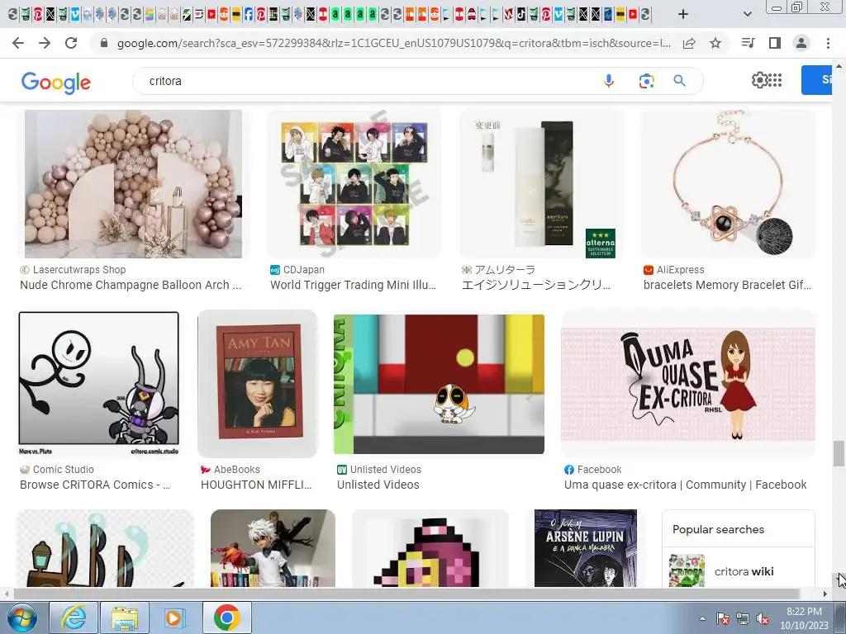Viewport: 846px width, 634px height.
Task: Open media controls in Chrome toolbar
Action: tap(748, 43)
